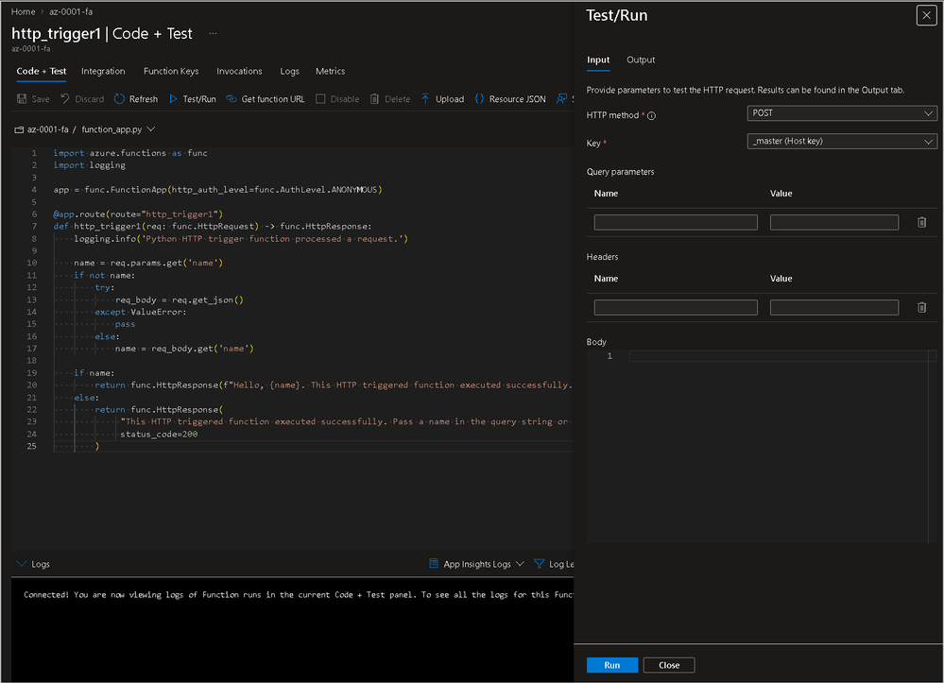Viewport: 944px width, 683px height.
Task: Open the App Insights Logs dropdown chevron
Action: point(520,564)
